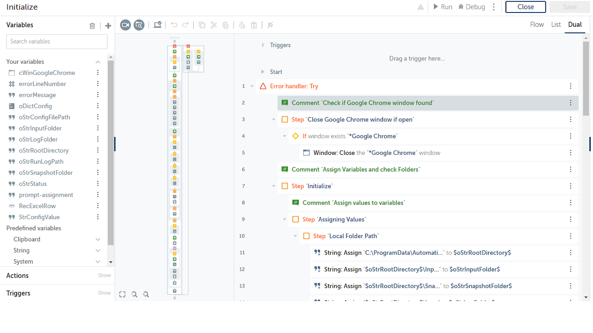
Task: Click the delete variables trash icon
Action: click(x=92, y=26)
